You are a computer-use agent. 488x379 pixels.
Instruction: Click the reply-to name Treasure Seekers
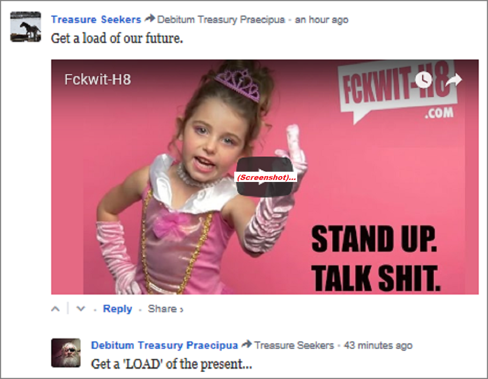coord(294,345)
